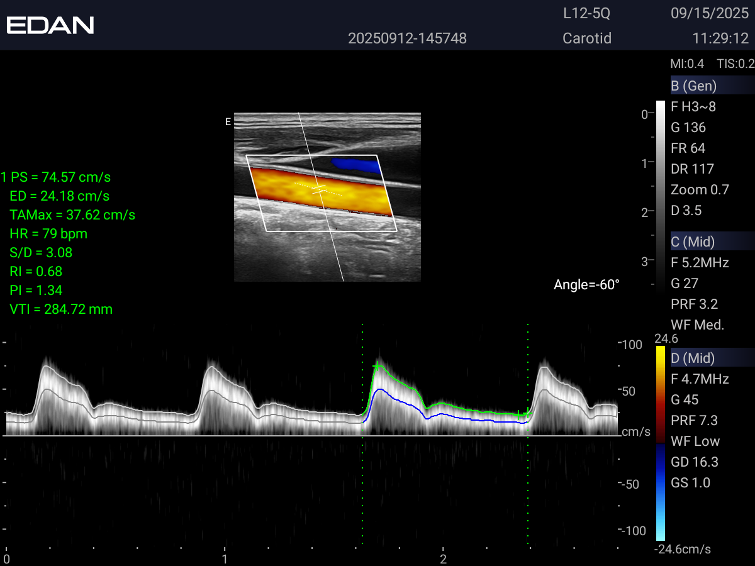Viewport: 755px width, 566px height.
Task: Click the Carotid preset label
Action: click(x=587, y=38)
